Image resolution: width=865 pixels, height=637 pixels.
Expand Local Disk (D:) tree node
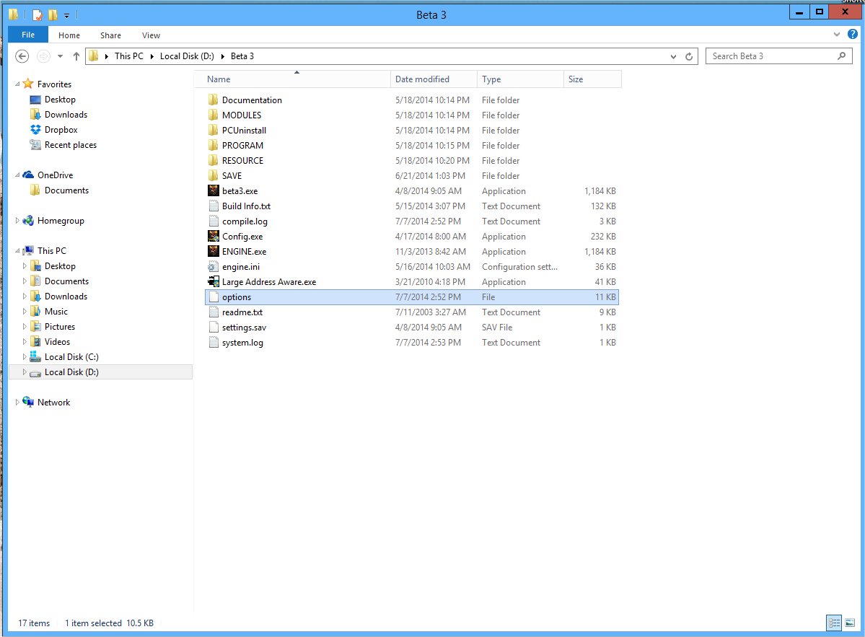pyautogui.click(x=25, y=372)
